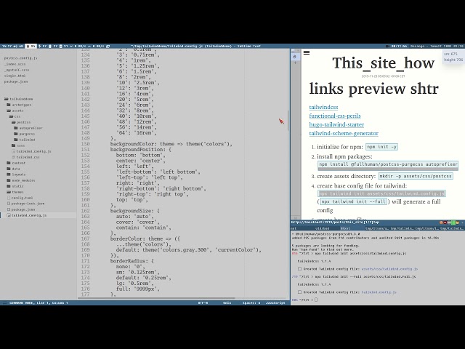Expand the static folder

tap(15, 186)
